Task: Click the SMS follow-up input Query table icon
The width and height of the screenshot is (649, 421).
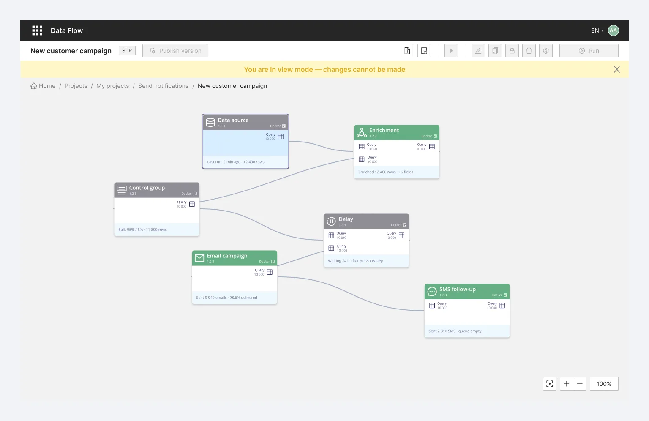Action: [x=432, y=306]
